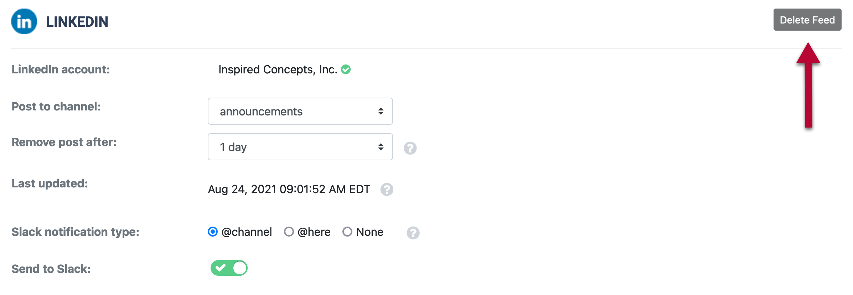Viewport: 853px width, 295px height.
Task: Click the LinkedIn logo icon
Action: pos(24,21)
